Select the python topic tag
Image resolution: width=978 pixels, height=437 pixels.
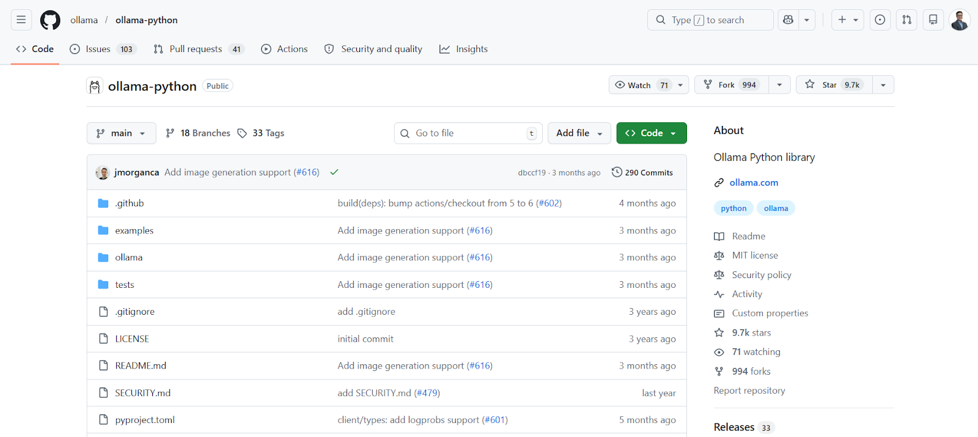733,208
